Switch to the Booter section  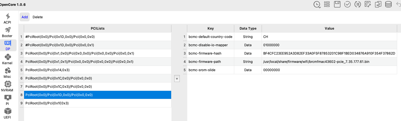(7, 32)
